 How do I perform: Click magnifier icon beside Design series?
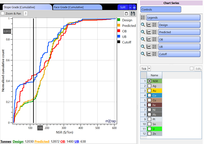[x=143, y=25]
